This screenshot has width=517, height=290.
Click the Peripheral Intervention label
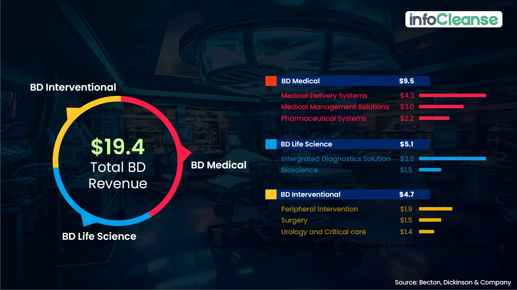pos(319,209)
